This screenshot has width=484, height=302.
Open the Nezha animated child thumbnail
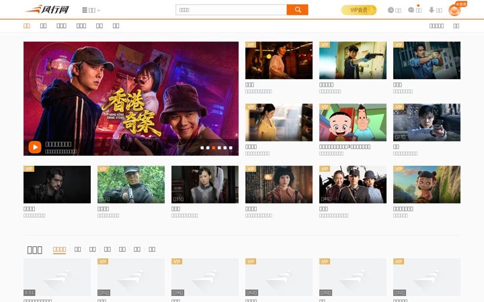(427, 185)
